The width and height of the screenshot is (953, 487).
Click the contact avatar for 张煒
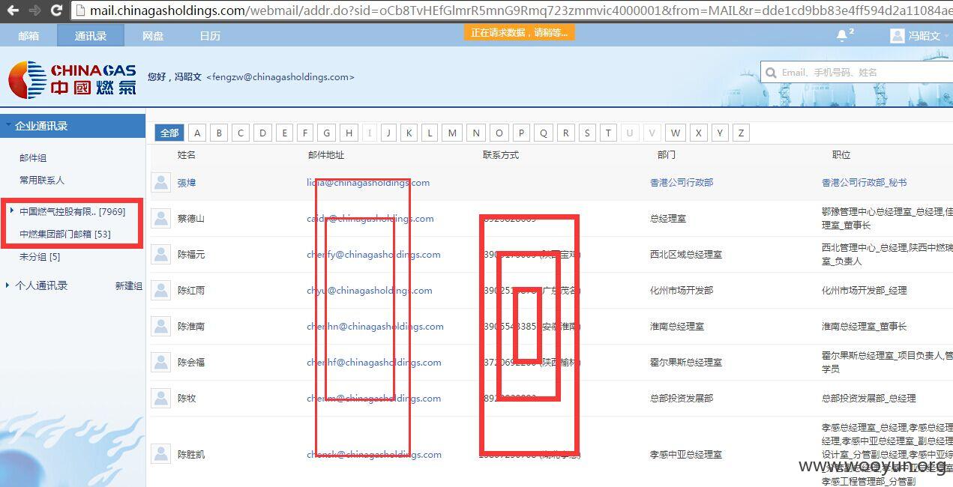(x=160, y=183)
